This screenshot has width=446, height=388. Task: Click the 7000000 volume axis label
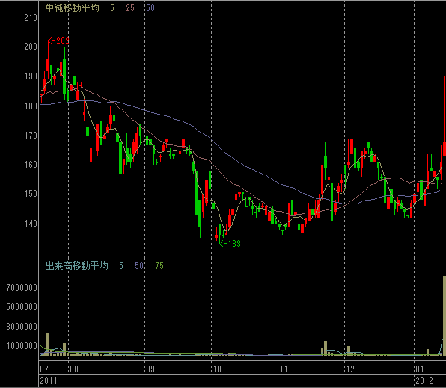[22, 288]
